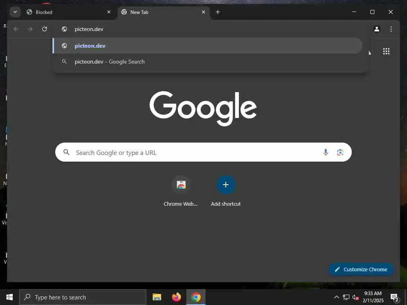Viewport: 407px width, 305px height.
Task: Open the Chrome Web Store shortcut
Action: (x=181, y=191)
